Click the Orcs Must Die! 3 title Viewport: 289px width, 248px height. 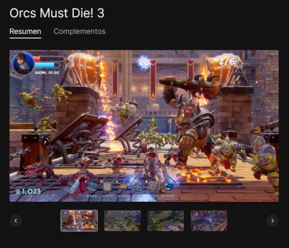click(x=57, y=13)
